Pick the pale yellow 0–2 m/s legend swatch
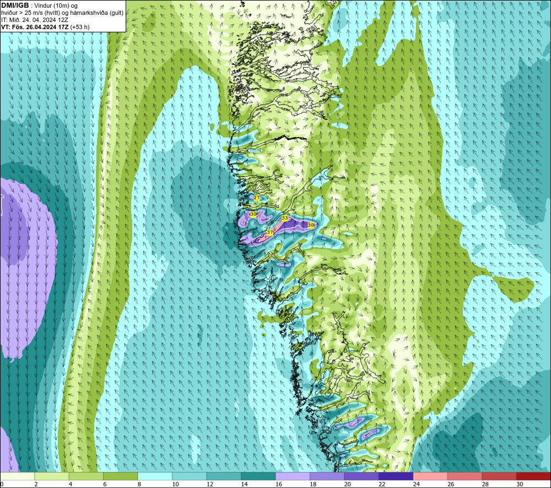This screenshot has height=488, width=551. [x=17, y=476]
